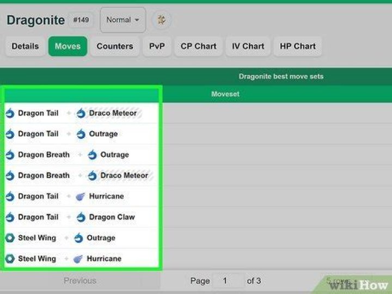Click the dragon type icon beside Dragon Tail, Draco Meteor row
The height and width of the screenshot is (294, 392).
(10, 113)
